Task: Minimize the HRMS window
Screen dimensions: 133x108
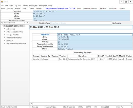Action: (121, 2)
